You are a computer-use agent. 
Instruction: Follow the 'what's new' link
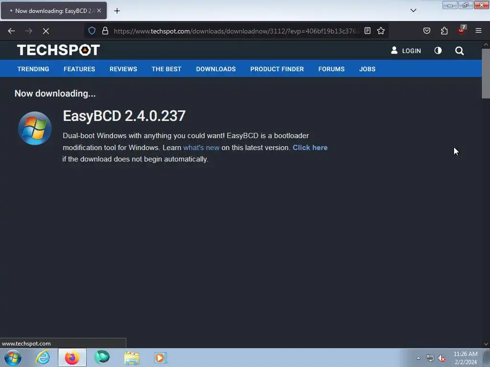coord(201,148)
